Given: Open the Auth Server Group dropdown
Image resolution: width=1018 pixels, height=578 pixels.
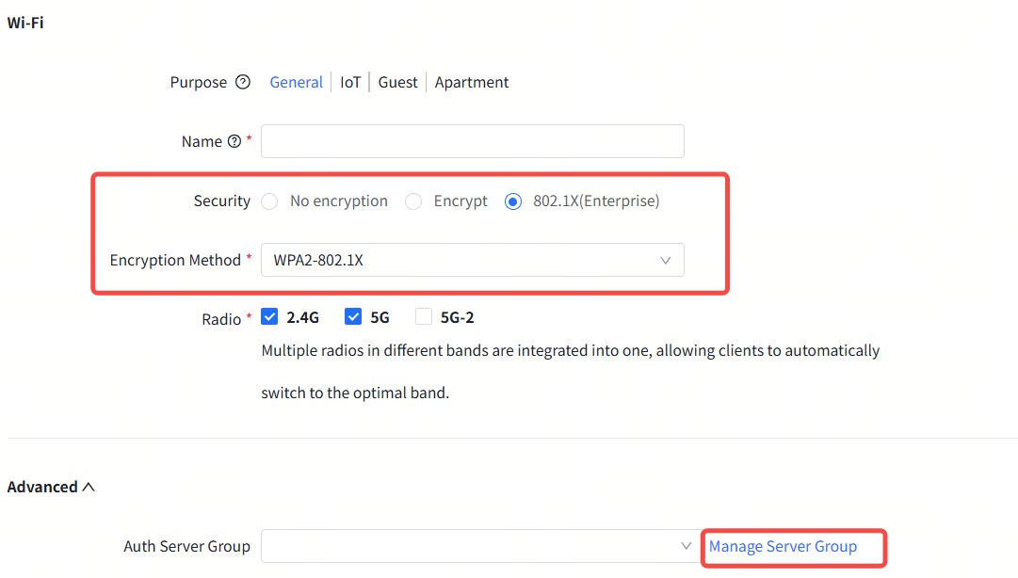Looking at the screenshot, I should point(471,546).
